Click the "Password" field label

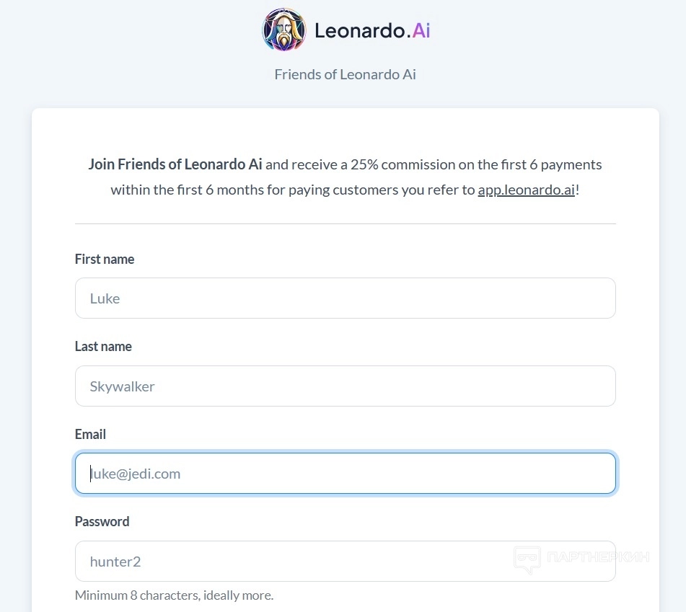click(x=102, y=521)
